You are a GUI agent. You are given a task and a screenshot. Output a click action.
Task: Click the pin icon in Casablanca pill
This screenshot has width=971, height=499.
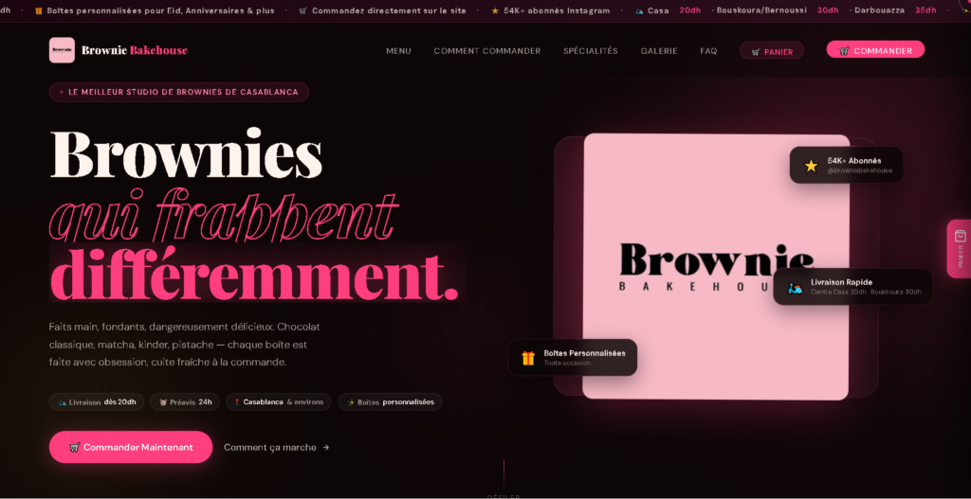(x=236, y=402)
